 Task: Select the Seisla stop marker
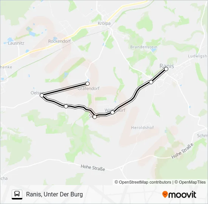tap(95, 117)
